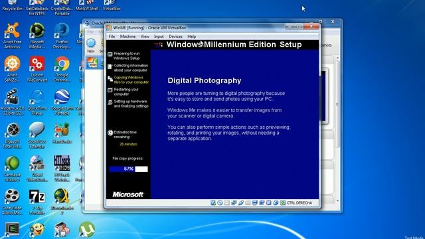Open CrystalDisk Portable shortcut
Screen dimensions: 425x239
pos(62,7)
